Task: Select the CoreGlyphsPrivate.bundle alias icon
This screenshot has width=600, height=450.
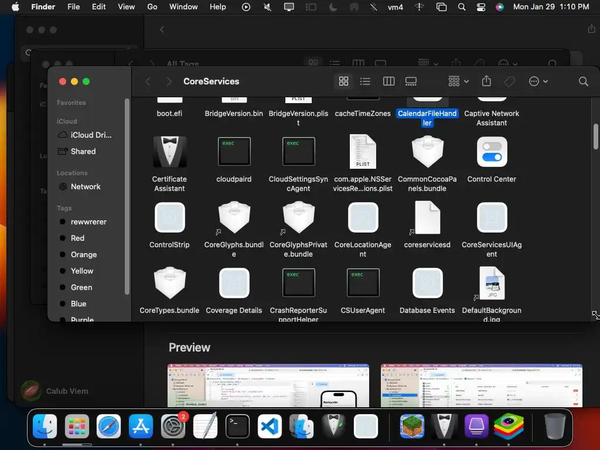Action: click(298, 217)
